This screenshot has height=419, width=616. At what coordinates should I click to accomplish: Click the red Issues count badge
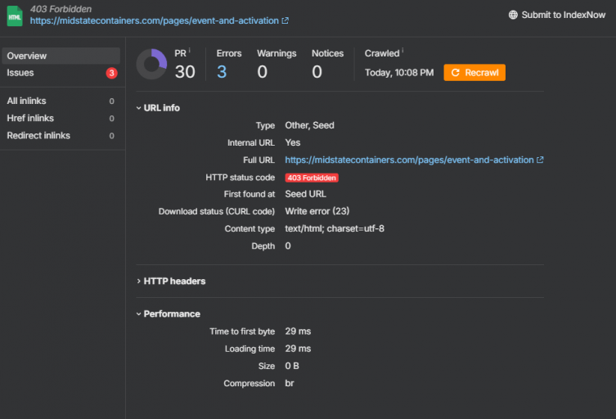pyautogui.click(x=111, y=73)
